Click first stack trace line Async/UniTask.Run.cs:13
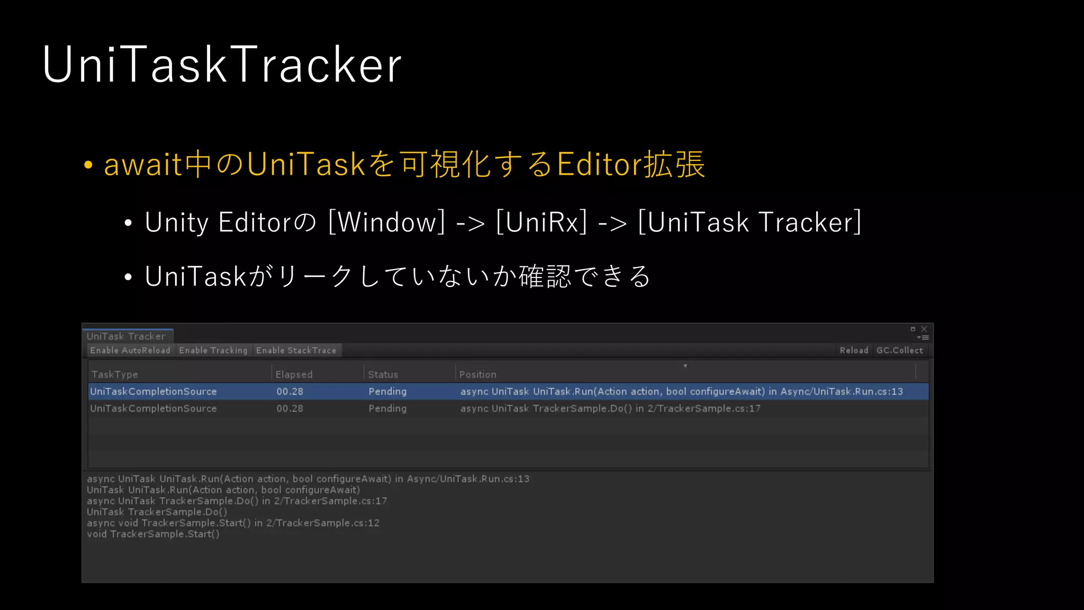Screen dimensions: 1084x610 308,479
